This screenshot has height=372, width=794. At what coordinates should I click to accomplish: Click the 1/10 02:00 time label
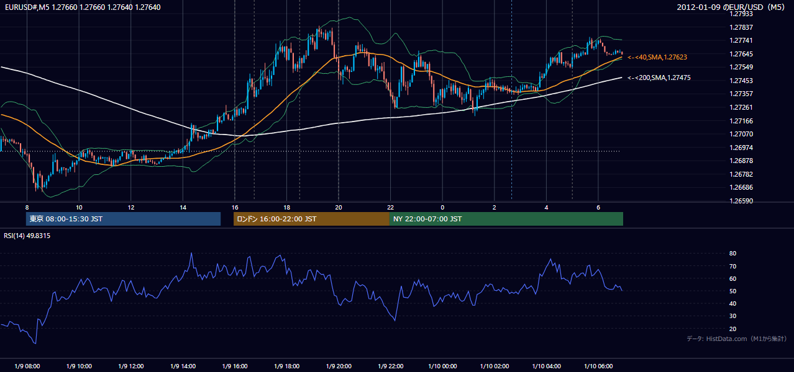pos(494,366)
